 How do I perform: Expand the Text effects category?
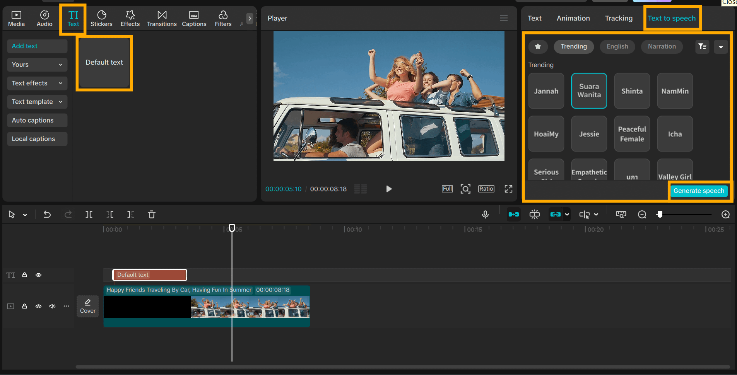[37, 83]
